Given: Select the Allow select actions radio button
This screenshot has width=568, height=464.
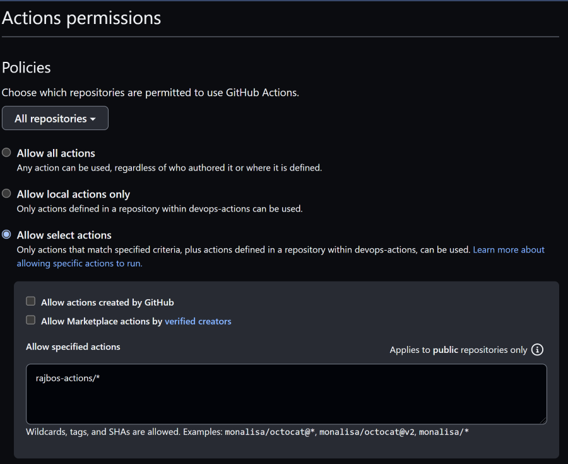Looking at the screenshot, I should [x=6, y=234].
